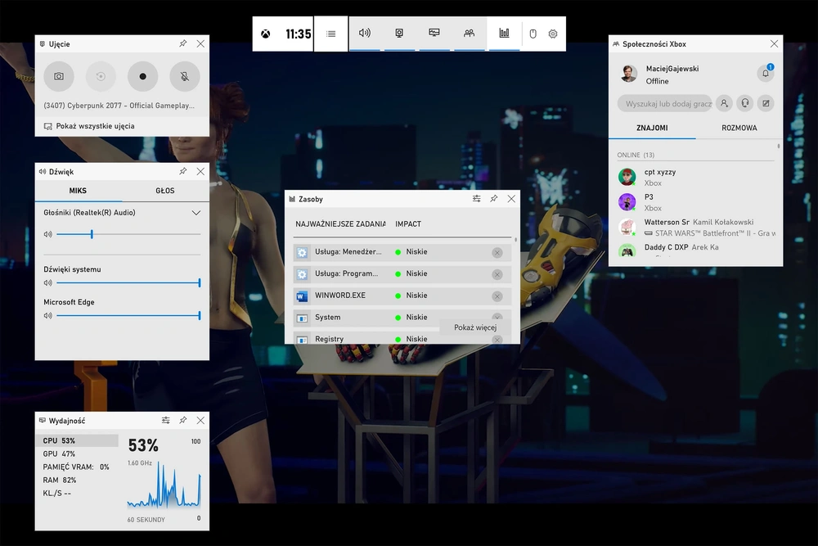Screen dimensions: 818x546
Task: Open the widget menu list icon
Action: pyautogui.click(x=330, y=34)
